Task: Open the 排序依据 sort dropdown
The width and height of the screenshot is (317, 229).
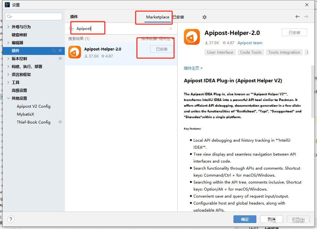Action: [158, 39]
